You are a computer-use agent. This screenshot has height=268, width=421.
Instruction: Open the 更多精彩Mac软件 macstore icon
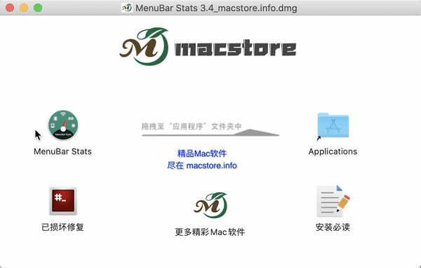(210, 205)
